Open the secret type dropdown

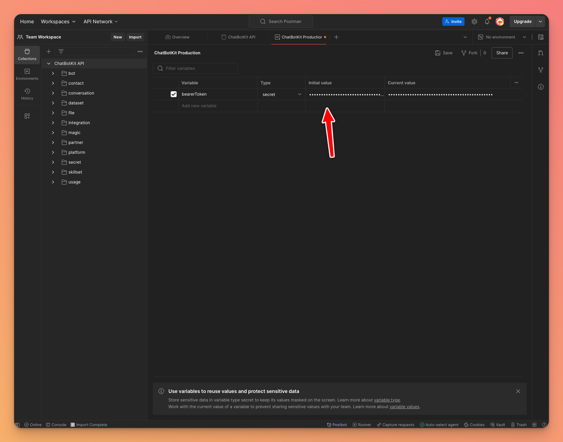(281, 95)
